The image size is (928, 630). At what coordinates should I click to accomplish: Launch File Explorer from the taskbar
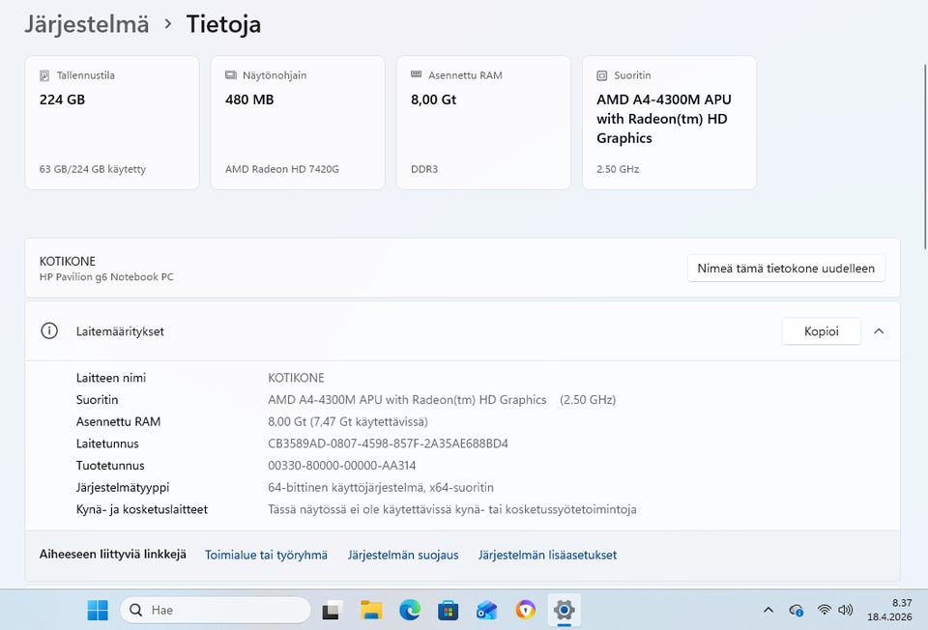click(x=371, y=610)
